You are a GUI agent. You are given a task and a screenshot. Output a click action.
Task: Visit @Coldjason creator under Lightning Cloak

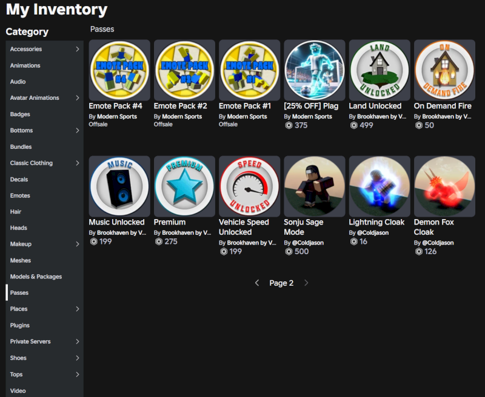click(373, 232)
